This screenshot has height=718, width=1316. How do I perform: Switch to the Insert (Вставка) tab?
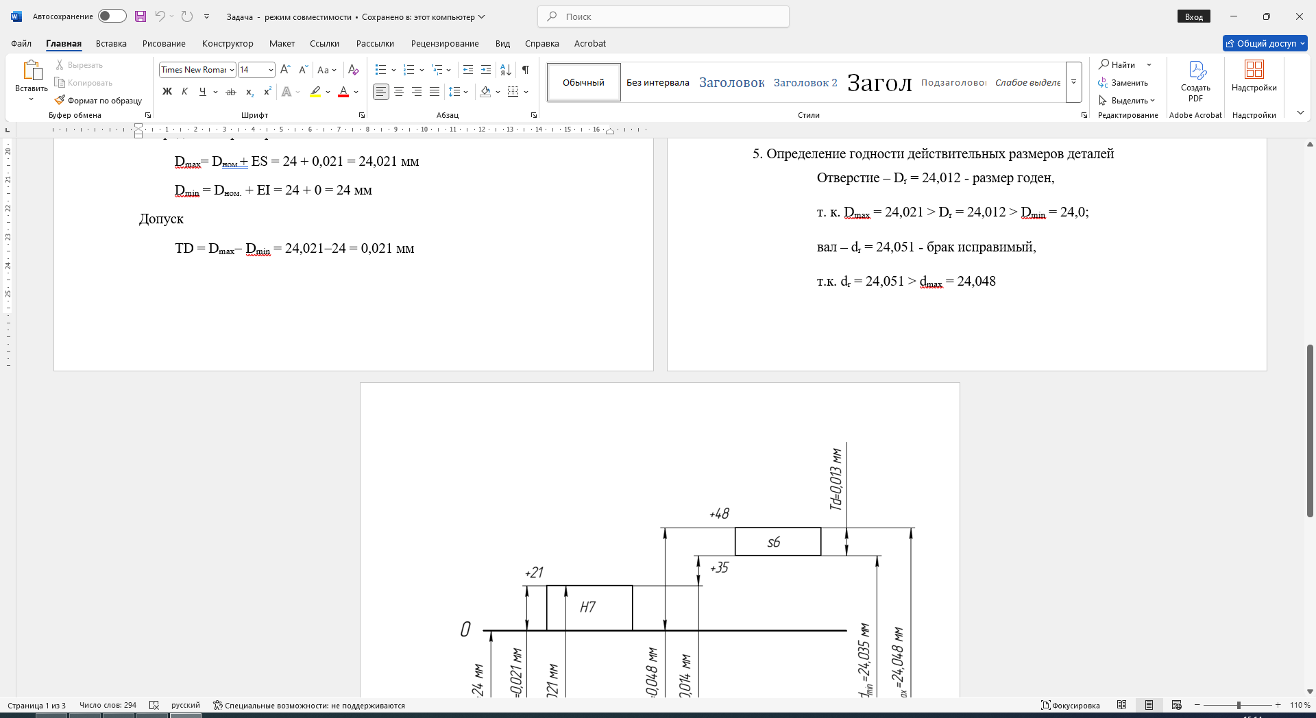111,43
